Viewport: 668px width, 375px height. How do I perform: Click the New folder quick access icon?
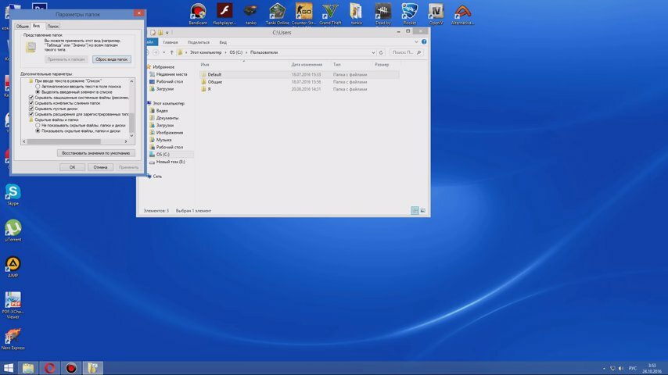coord(160,32)
